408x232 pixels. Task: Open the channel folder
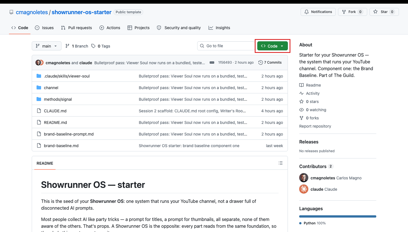pyautogui.click(x=51, y=88)
